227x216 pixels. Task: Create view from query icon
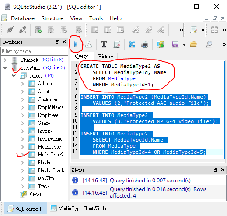click(x=160, y=44)
